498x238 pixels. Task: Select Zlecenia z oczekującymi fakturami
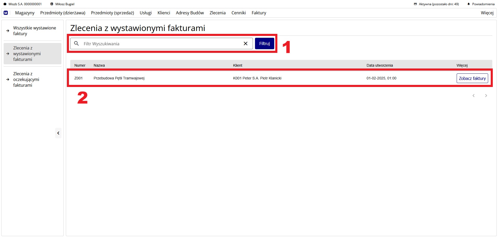(26, 79)
